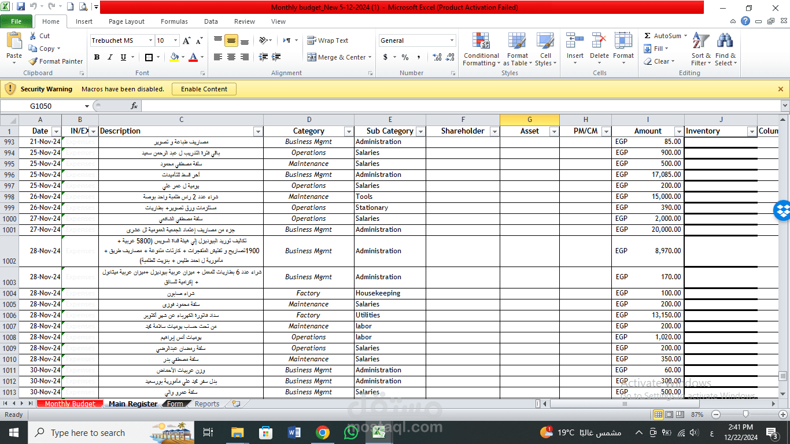Toggle Middle Align vertical alignment

pyautogui.click(x=231, y=40)
